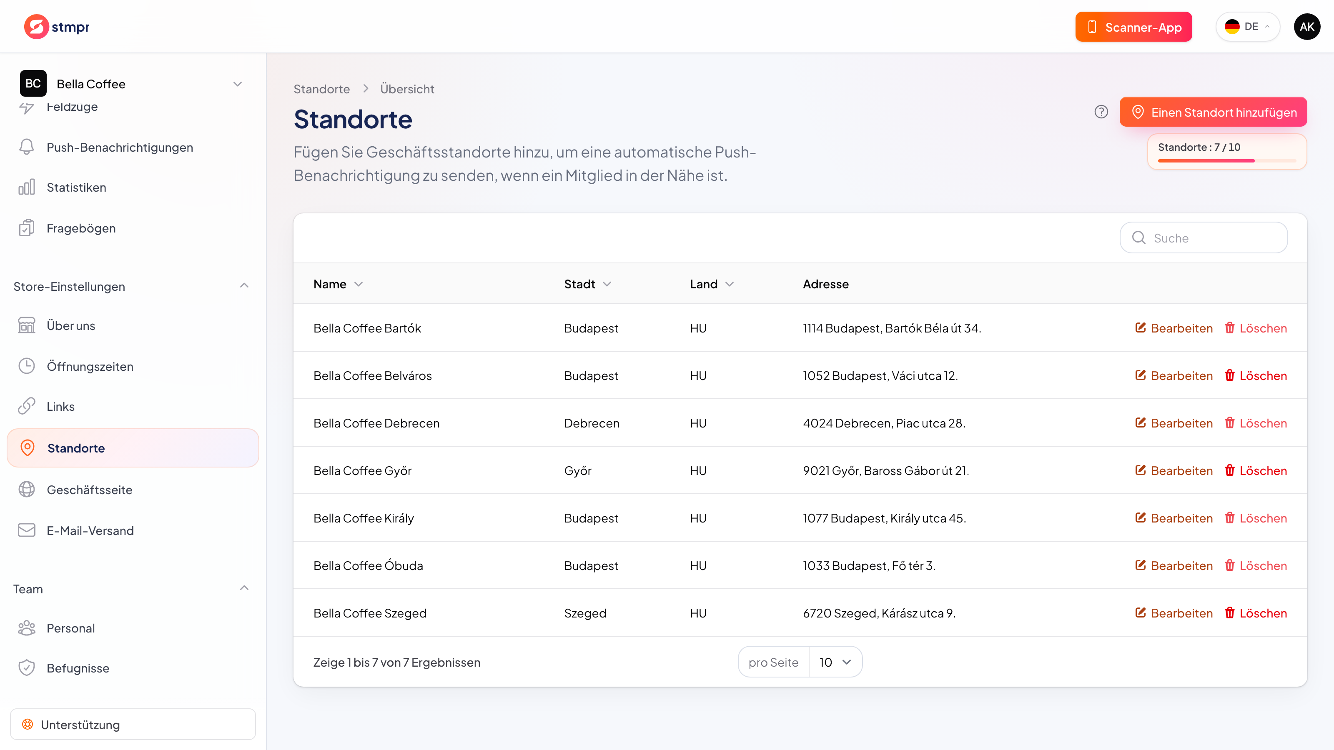Click the Über uns storefront icon
1334x750 pixels.
click(26, 325)
